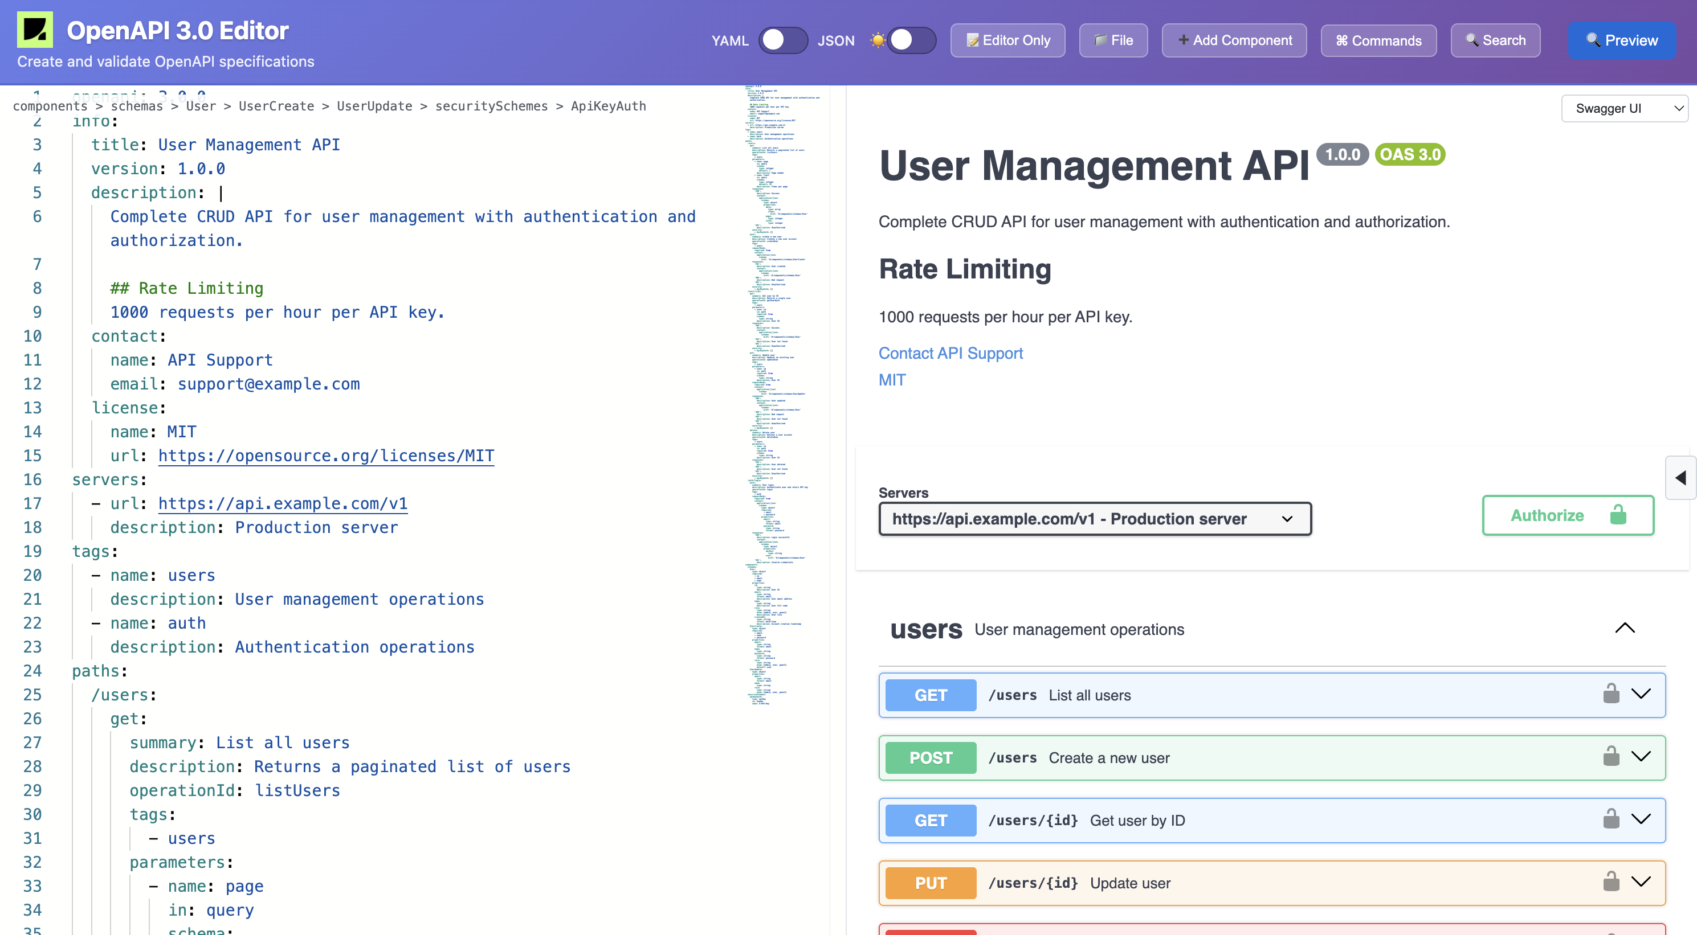This screenshot has height=935, width=1697.
Task: Follow the api.example.com/v1 URL in editor
Action: 283,504
